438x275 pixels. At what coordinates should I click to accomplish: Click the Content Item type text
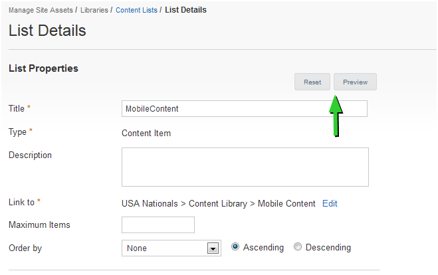click(146, 133)
